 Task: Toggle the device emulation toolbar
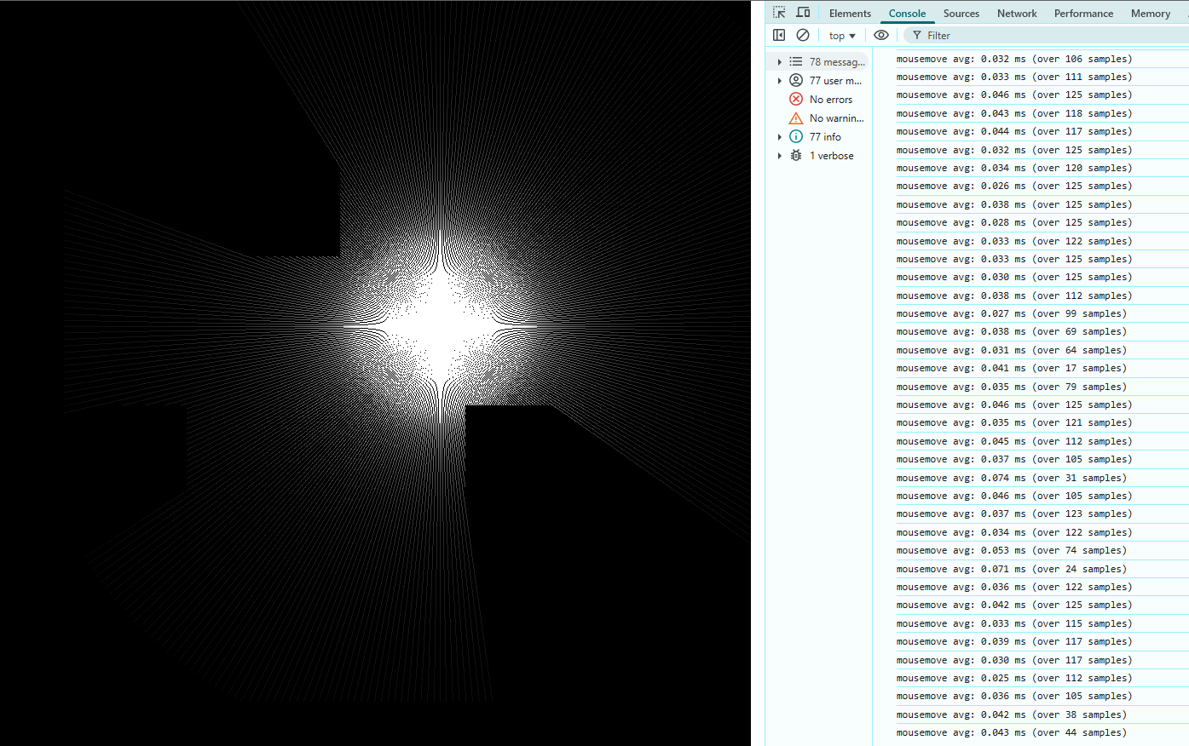pos(802,12)
